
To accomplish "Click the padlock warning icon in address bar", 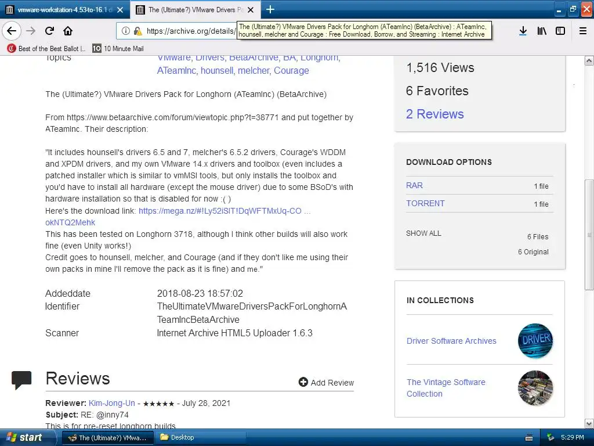I will pyautogui.click(x=138, y=31).
